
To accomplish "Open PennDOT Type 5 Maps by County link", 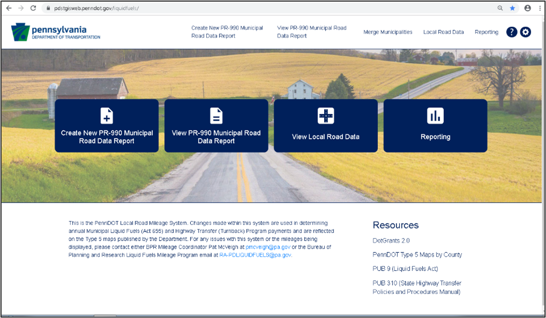I will [x=417, y=254].
